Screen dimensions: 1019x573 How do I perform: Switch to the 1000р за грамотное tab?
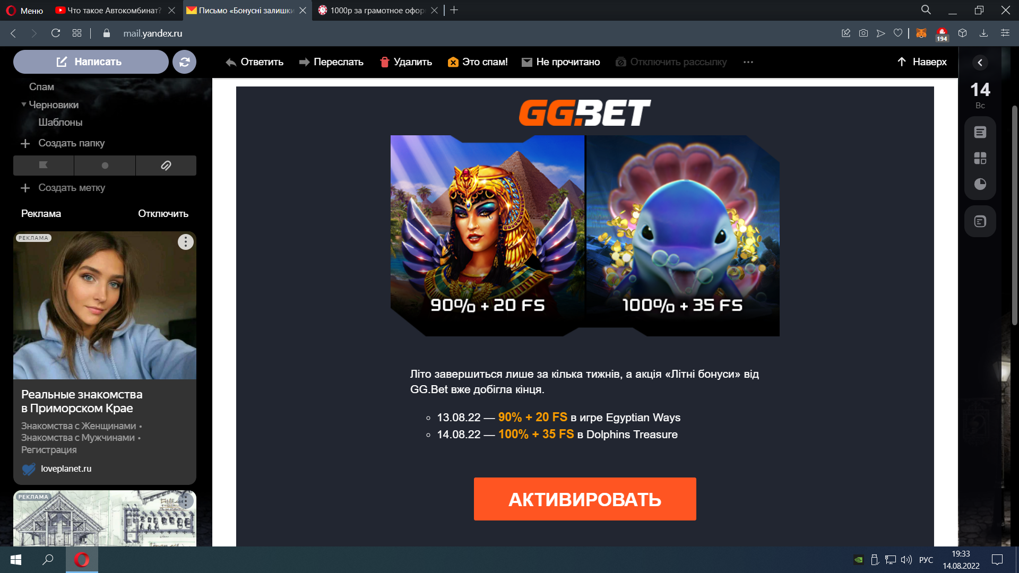(378, 10)
